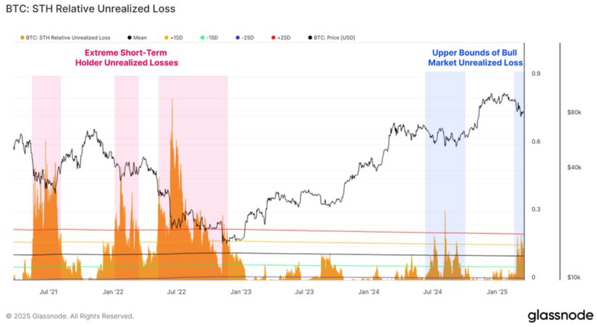This screenshot has width=597, height=327.
Task: Toggle the Mean series label in legend
Action: (x=140, y=38)
